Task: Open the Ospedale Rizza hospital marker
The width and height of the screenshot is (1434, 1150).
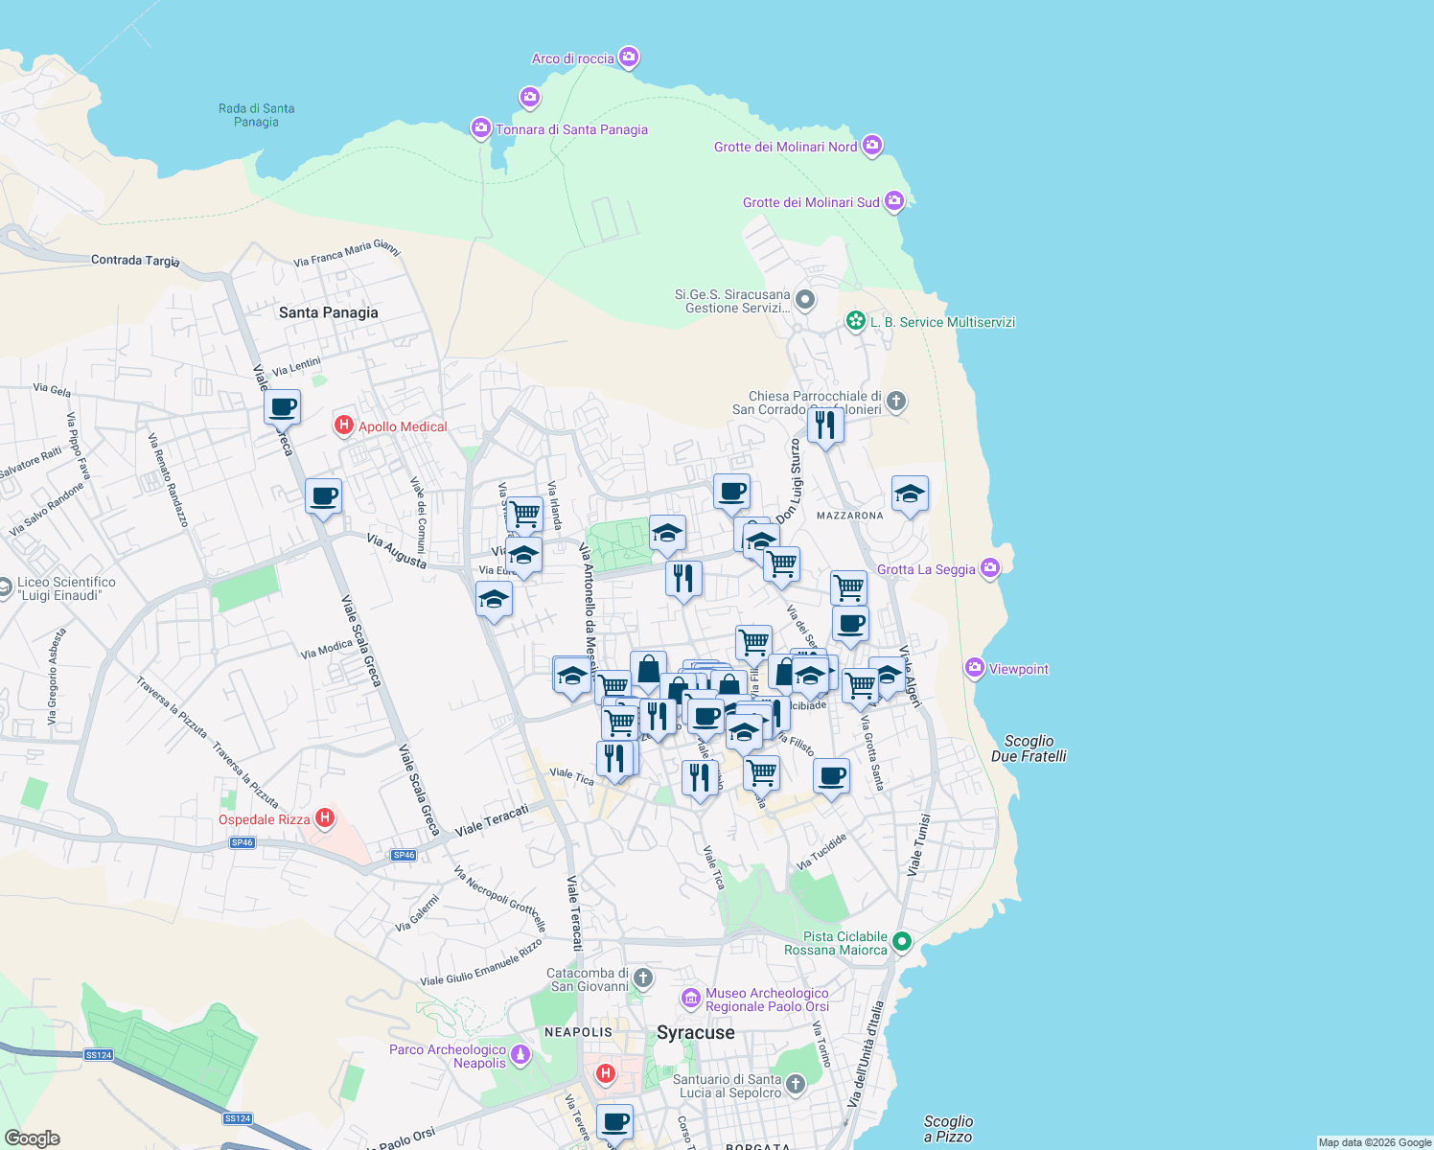Action: pos(326,816)
